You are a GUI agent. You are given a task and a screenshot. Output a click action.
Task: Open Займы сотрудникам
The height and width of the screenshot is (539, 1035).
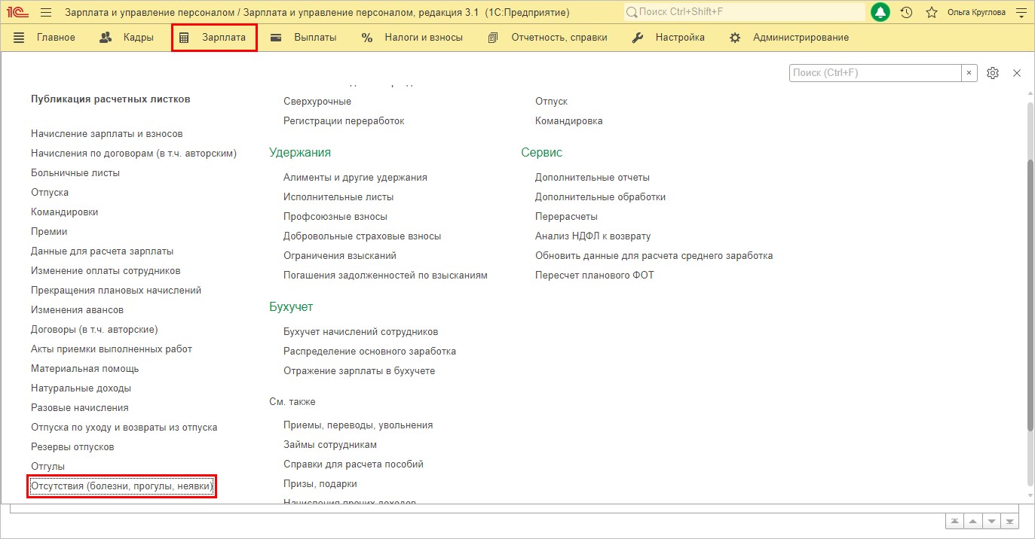(x=330, y=444)
